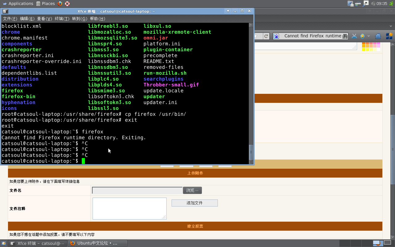Click the binoculars search icon in Firefox
Image resolution: width=395 pixels, height=247 pixels.
point(345,36)
